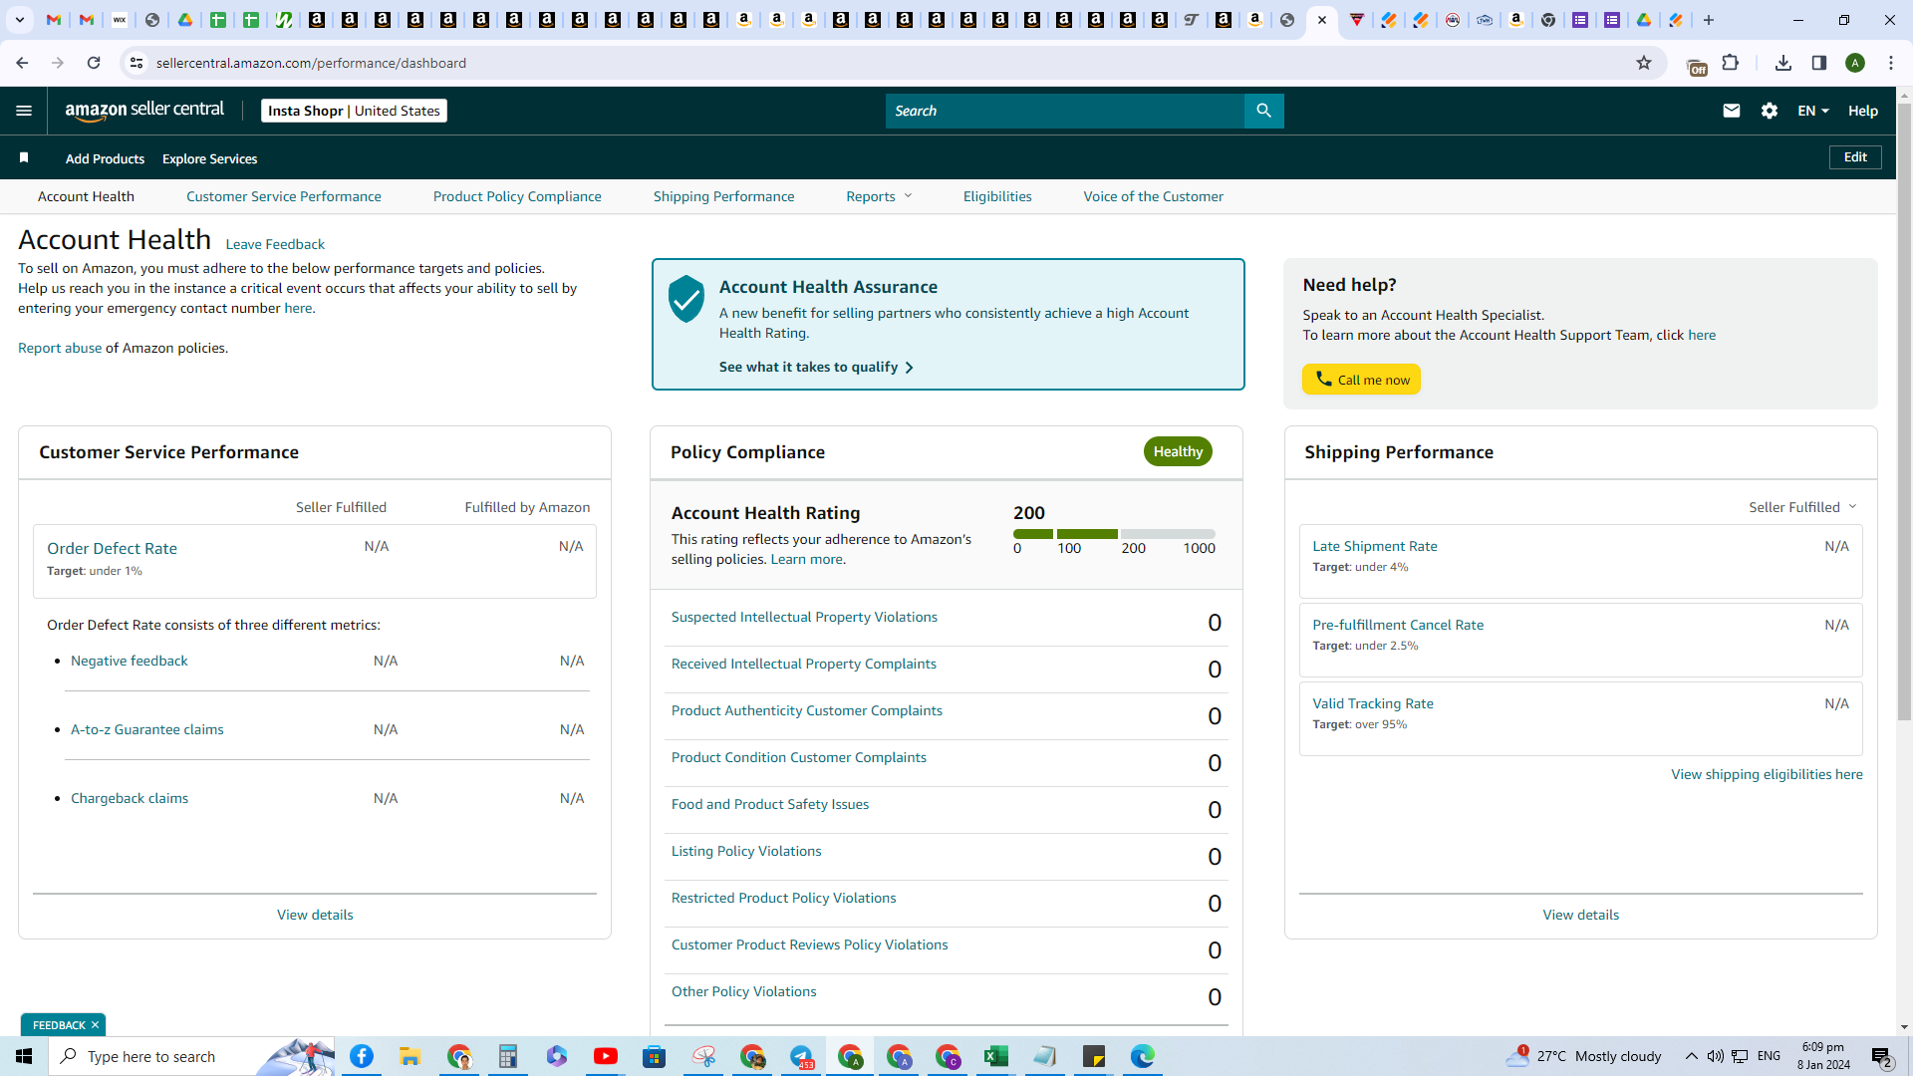The image size is (1913, 1076).
Task: Click Add Products in the favorites bar
Action: coord(105,158)
